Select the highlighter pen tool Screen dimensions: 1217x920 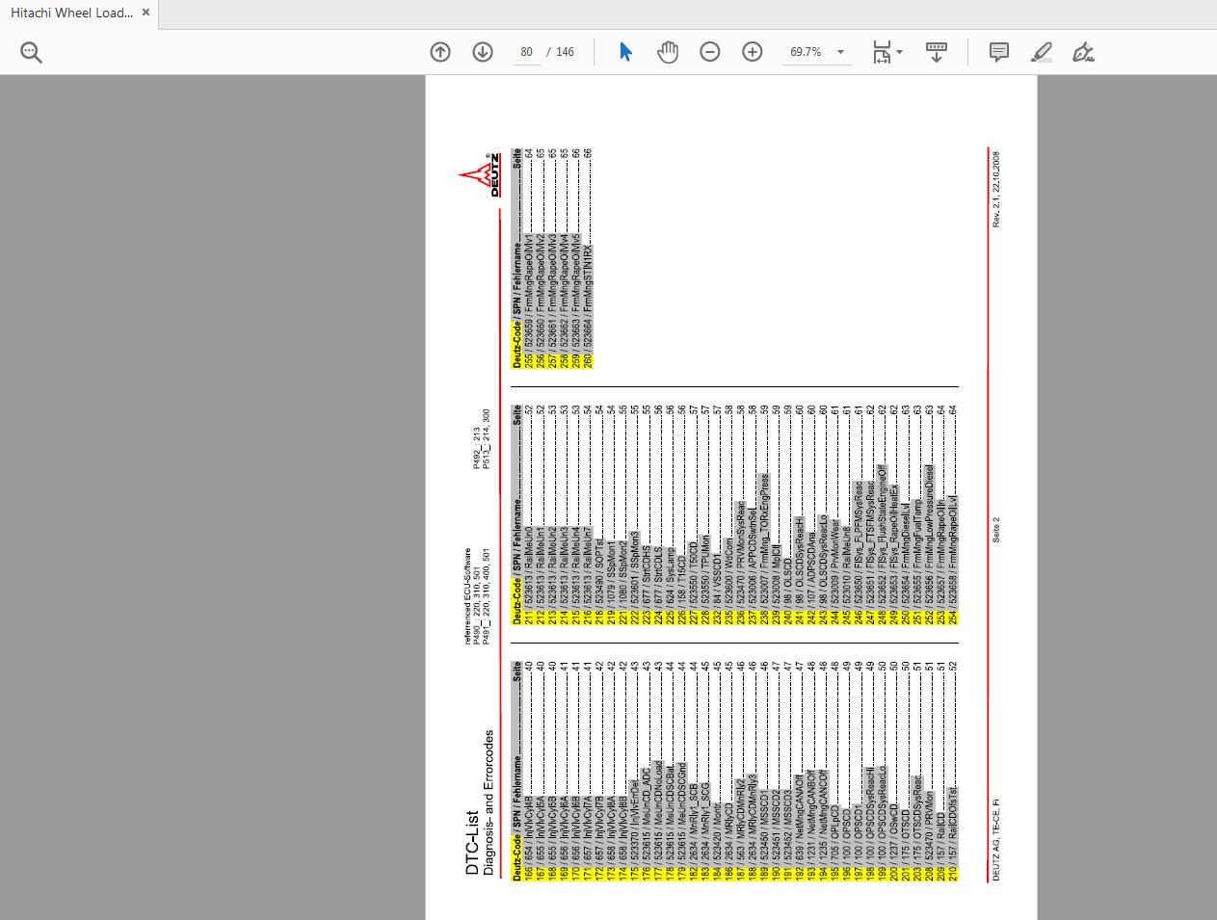coord(1042,52)
